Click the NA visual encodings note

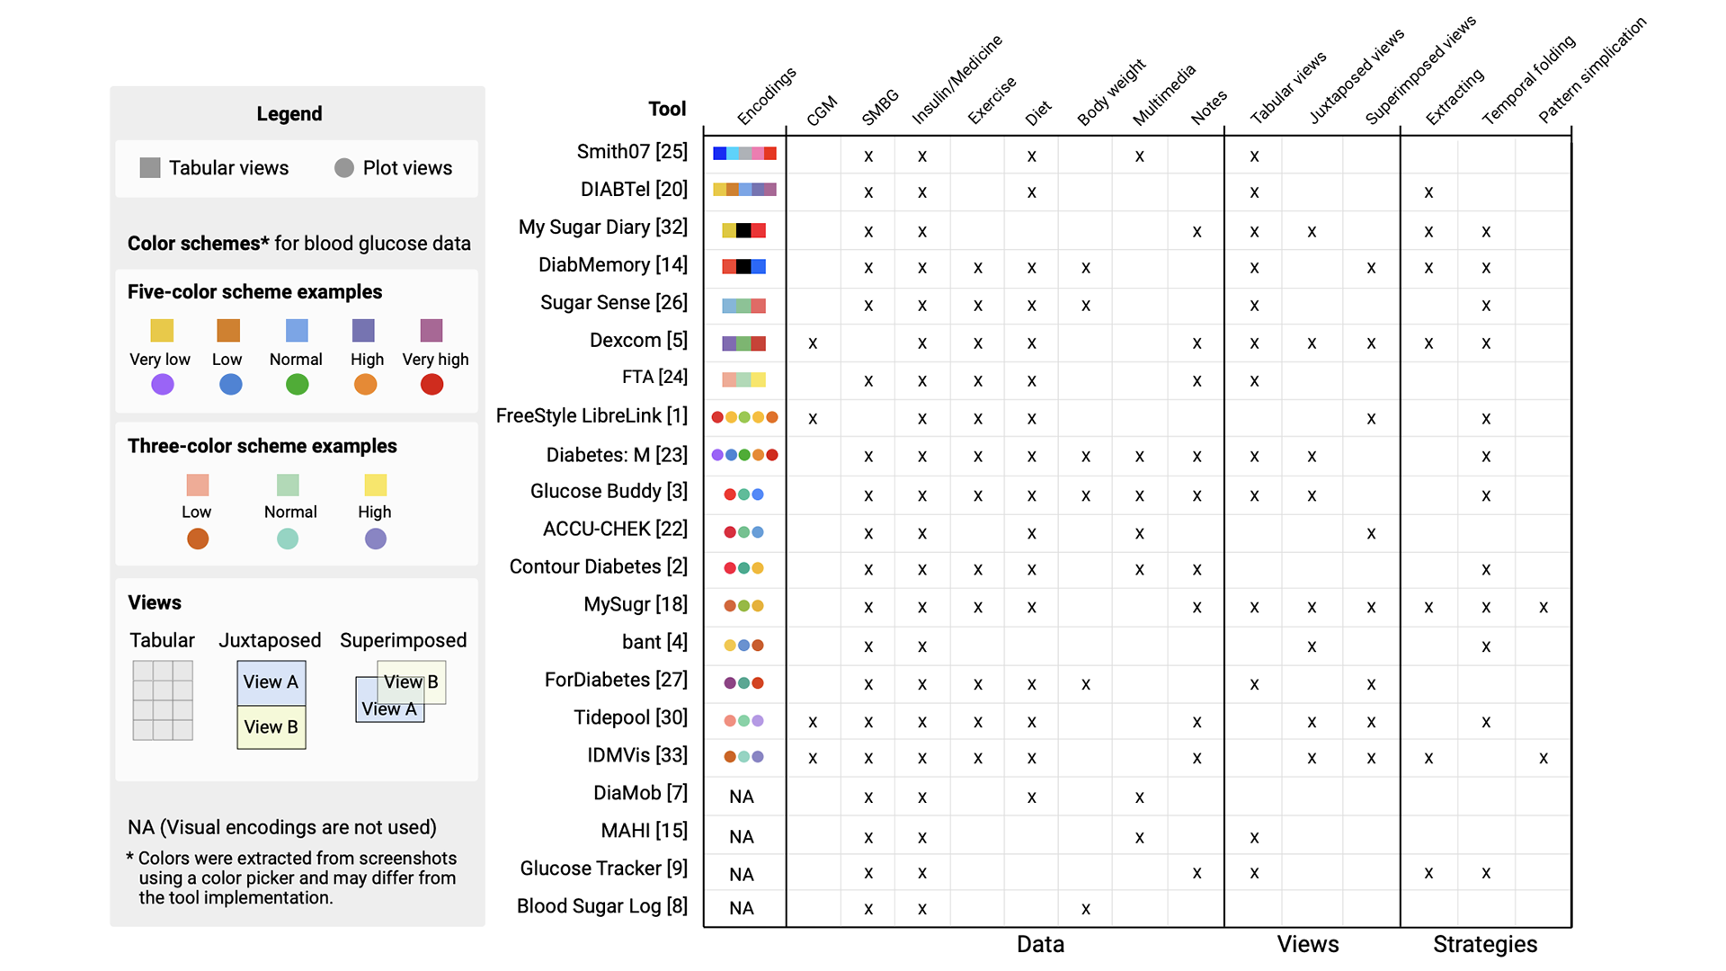tap(282, 828)
